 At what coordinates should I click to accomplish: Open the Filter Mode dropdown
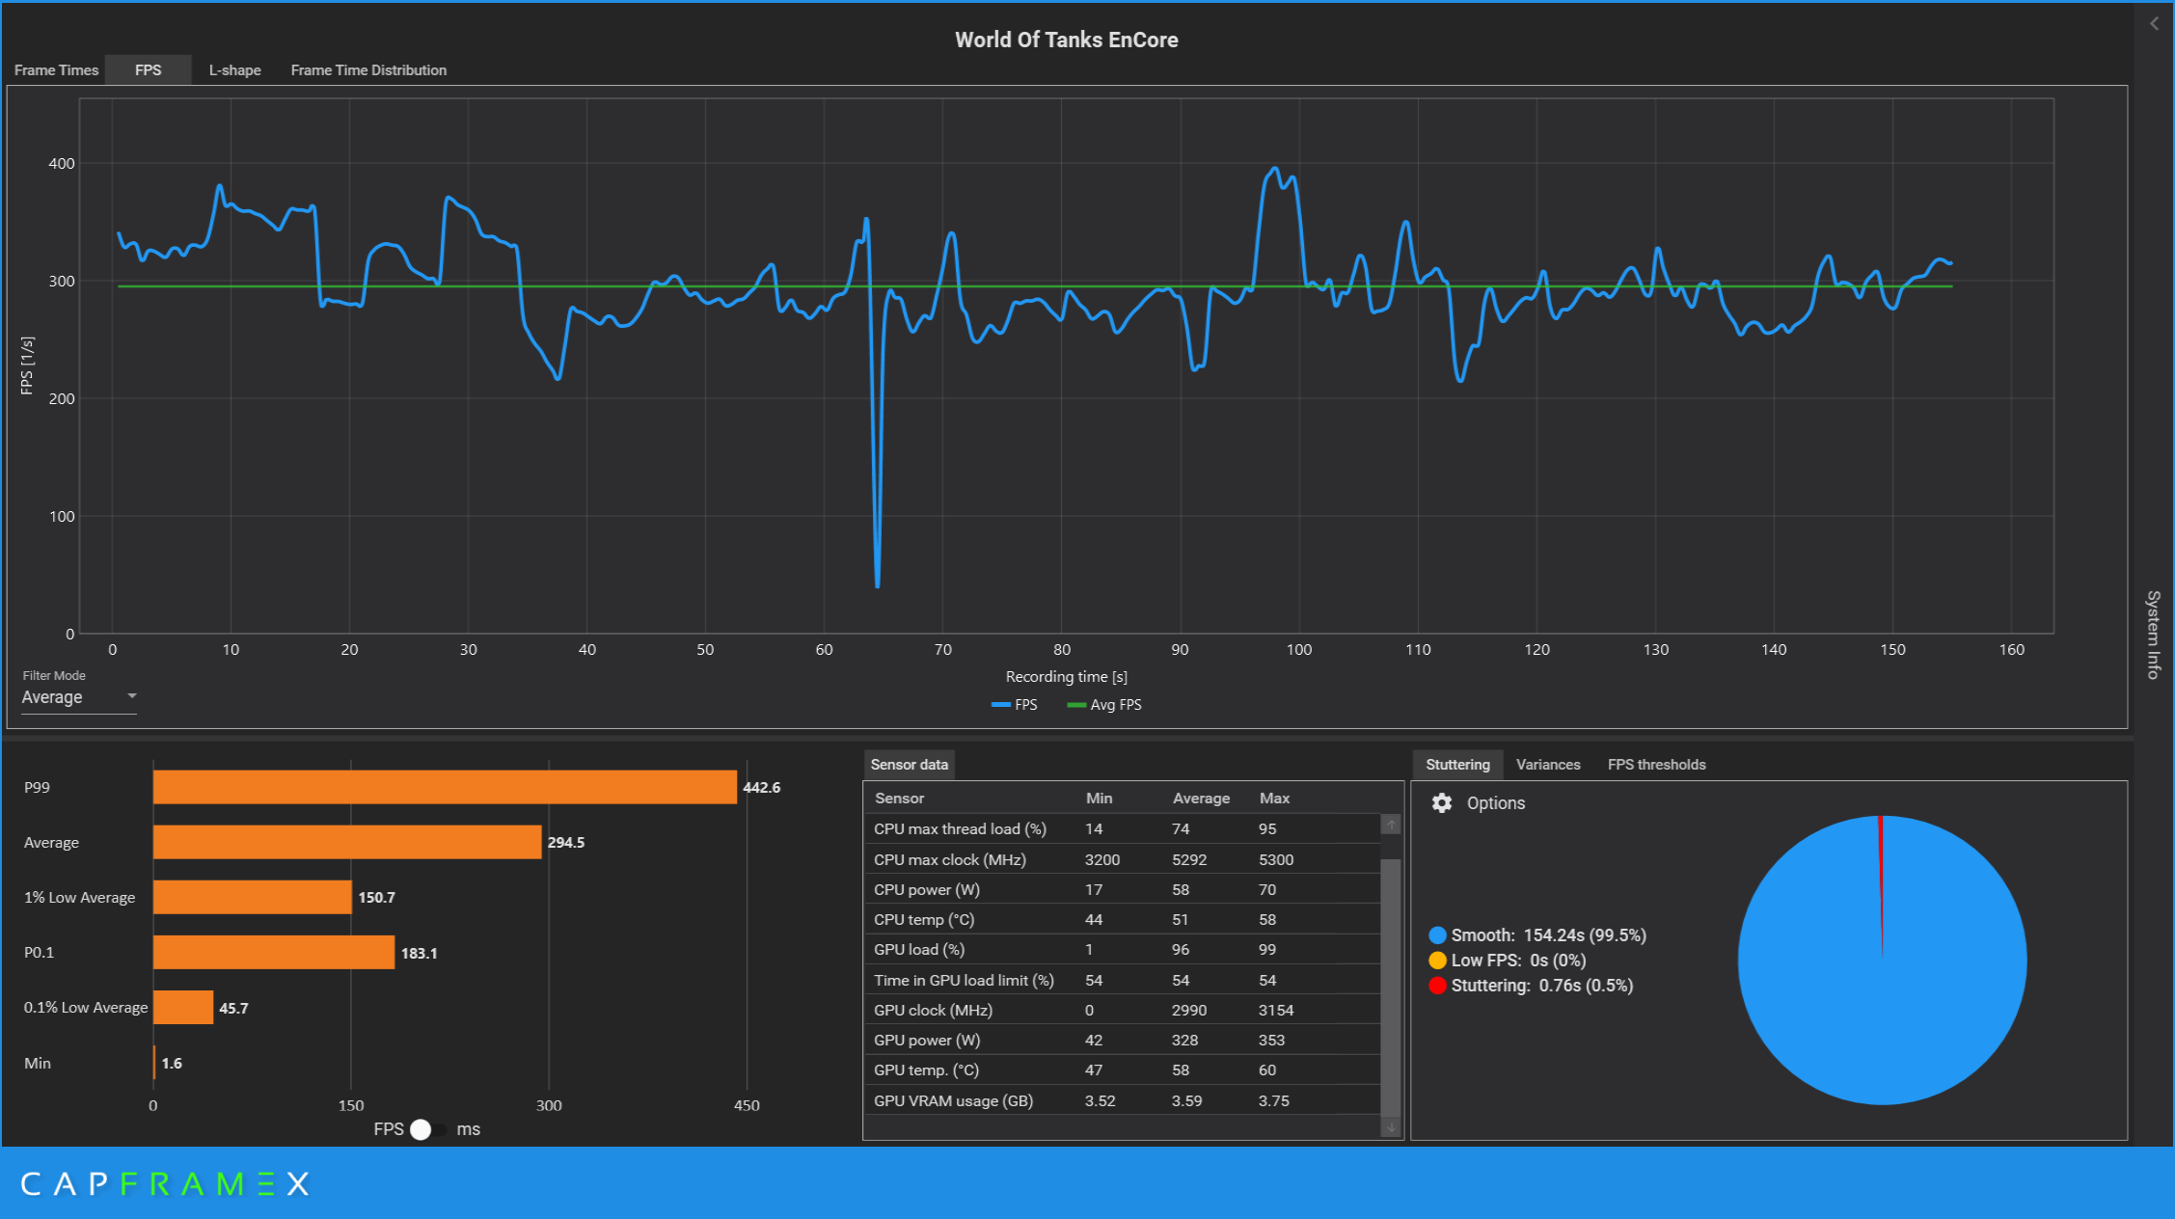(79, 697)
